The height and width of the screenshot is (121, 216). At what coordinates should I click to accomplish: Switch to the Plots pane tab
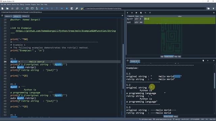[176, 56]
